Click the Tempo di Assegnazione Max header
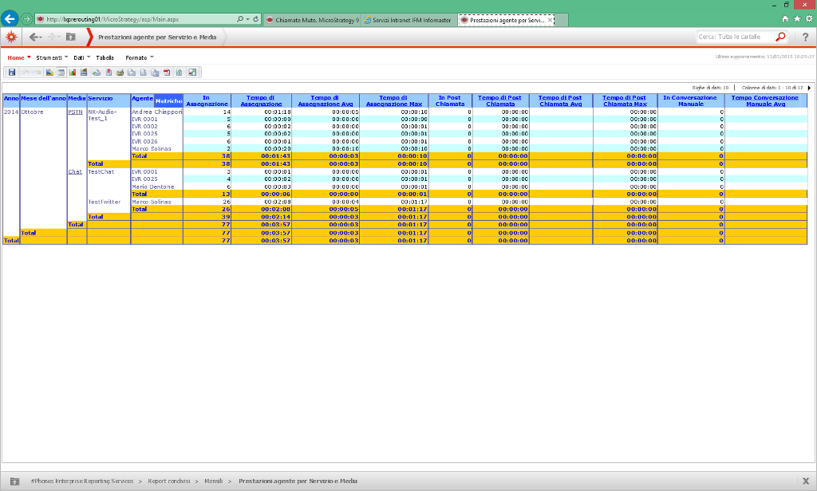Viewport: 817px width, 491px height. [394, 101]
